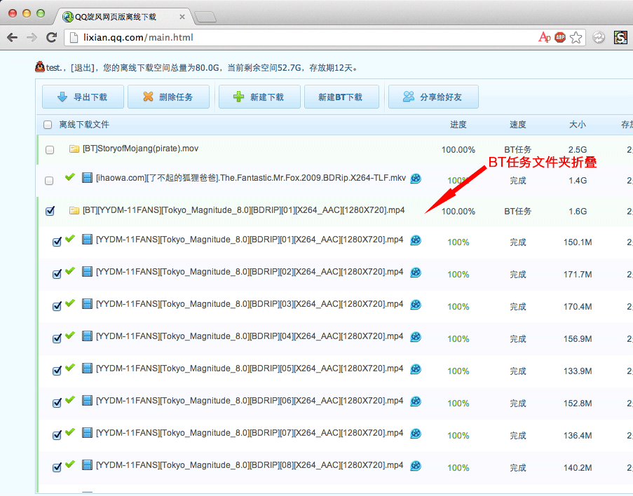Click play-online icon for episode [02]

416,273
